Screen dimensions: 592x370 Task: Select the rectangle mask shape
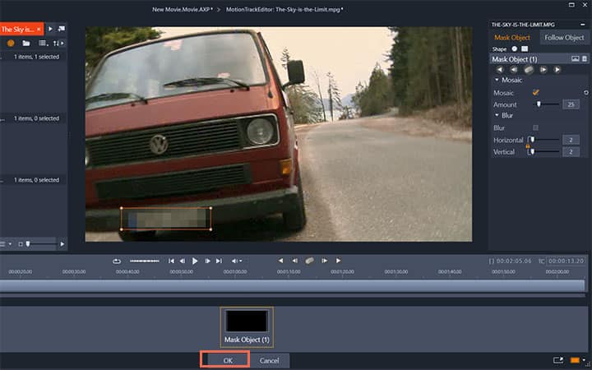point(525,49)
